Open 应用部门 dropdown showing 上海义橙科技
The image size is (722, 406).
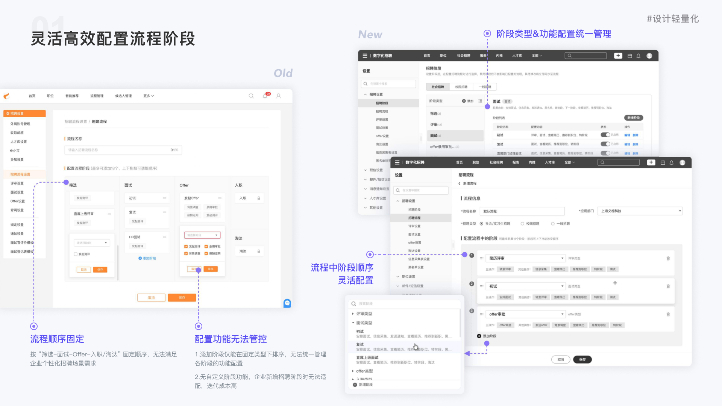click(x=640, y=211)
